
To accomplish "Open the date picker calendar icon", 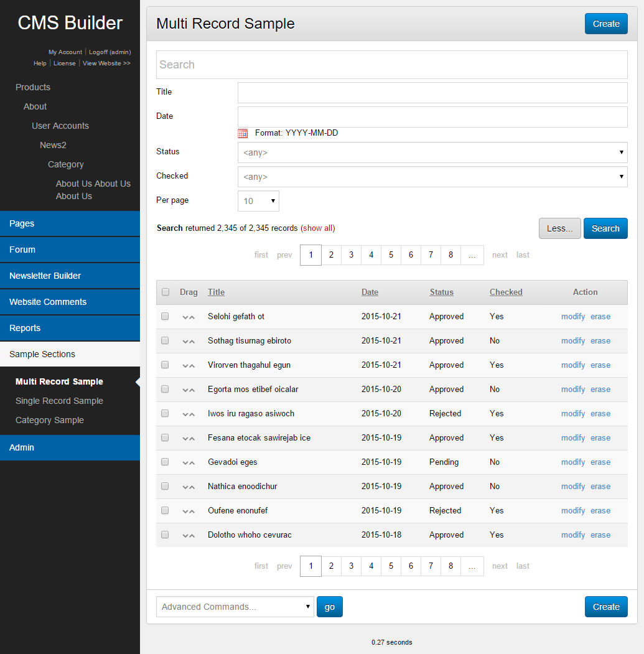I will coord(243,133).
